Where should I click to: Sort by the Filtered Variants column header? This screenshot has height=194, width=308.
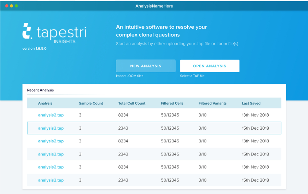pyautogui.click(x=213, y=104)
